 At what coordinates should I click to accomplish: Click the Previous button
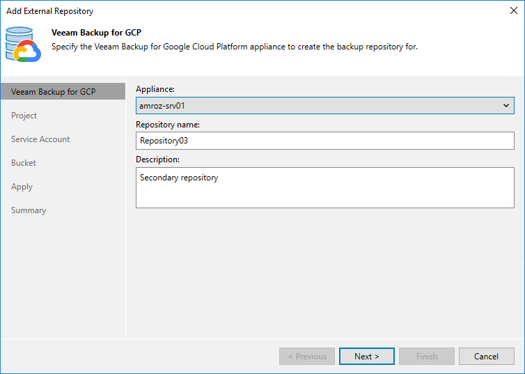(307, 357)
